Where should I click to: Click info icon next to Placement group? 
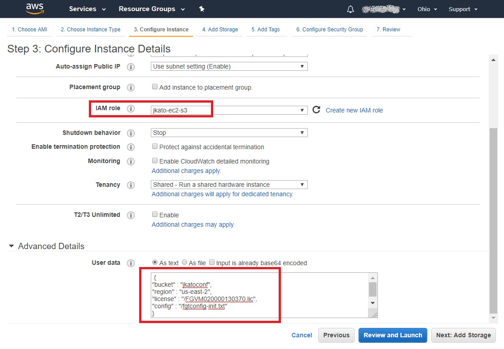[131, 87]
